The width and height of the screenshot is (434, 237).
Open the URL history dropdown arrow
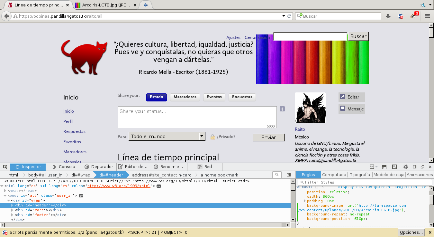coord(284,16)
